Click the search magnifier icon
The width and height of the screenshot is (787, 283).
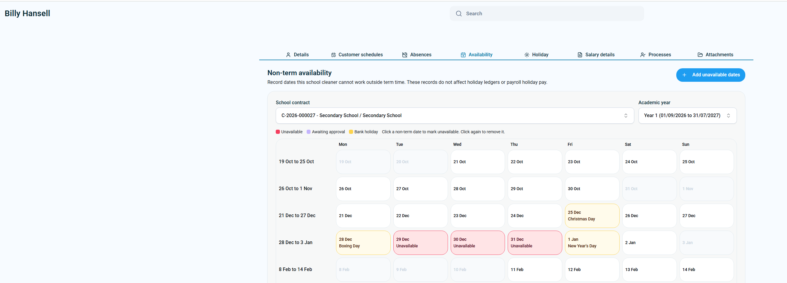(458, 13)
